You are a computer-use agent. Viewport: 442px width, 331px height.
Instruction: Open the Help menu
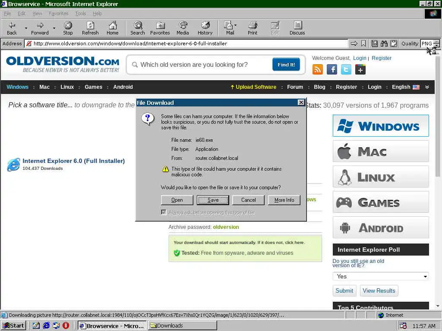click(x=97, y=13)
